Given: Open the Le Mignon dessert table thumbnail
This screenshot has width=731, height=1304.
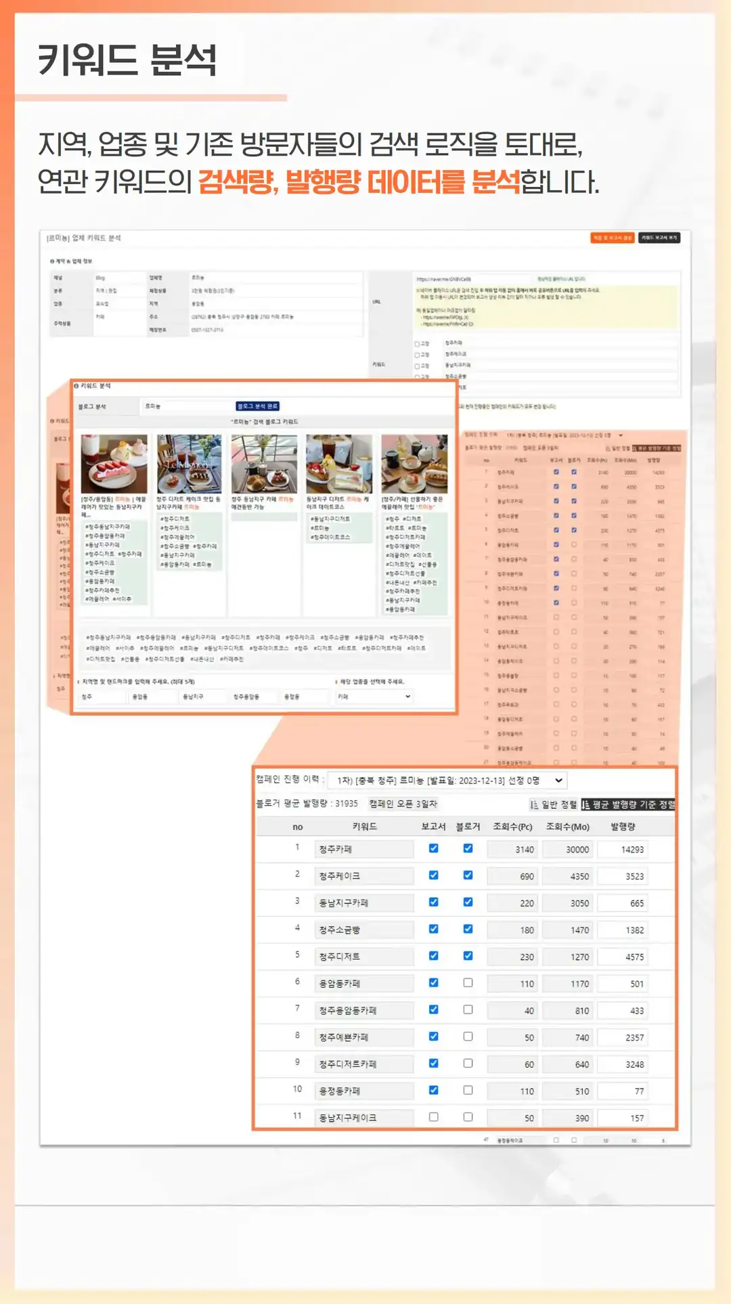Looking at the screenshot, I should (189, 464).
